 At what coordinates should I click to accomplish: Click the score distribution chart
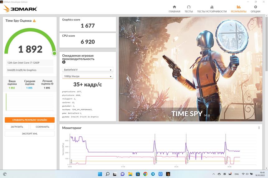click(x=30, y=102)
